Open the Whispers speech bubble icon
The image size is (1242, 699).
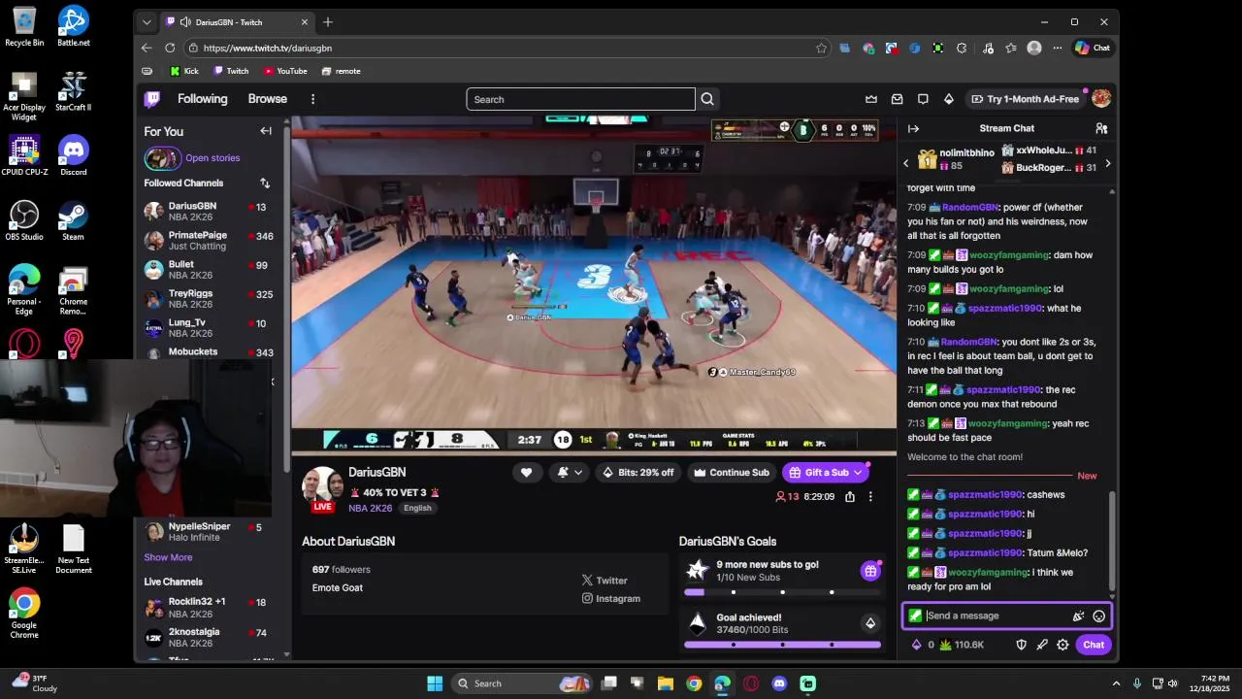[x=923, y=99]
